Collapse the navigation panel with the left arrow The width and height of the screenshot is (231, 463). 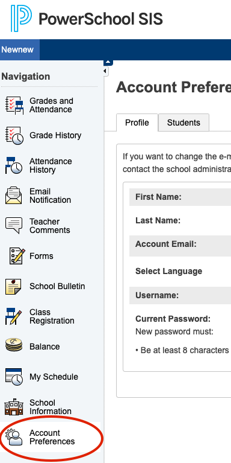pyautogui.click(x=106, y=71)
